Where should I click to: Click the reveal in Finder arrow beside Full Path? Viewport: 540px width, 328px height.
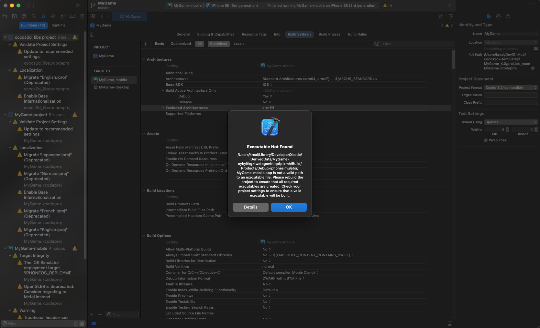(x=533, y=68)
